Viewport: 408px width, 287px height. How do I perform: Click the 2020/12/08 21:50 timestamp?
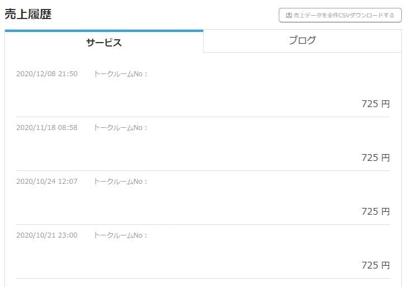pos(47,74)
